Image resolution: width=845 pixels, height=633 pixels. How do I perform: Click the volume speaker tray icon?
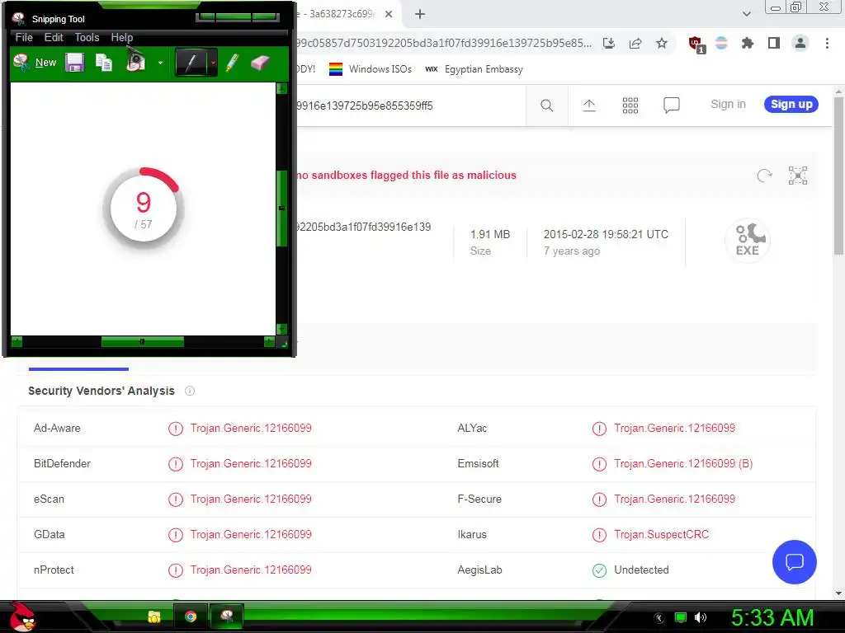tap(701, 617)
